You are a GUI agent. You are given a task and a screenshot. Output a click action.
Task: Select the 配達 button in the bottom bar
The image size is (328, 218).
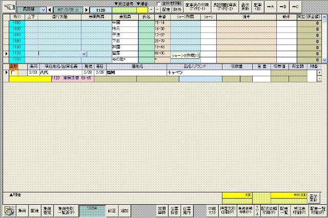35,210
